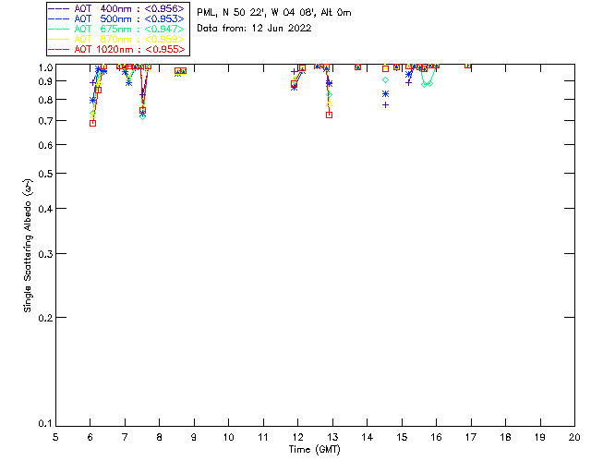
Task: Click the 8 hour x-axis label
Action: pyautogui.click(x=160, y=437)
